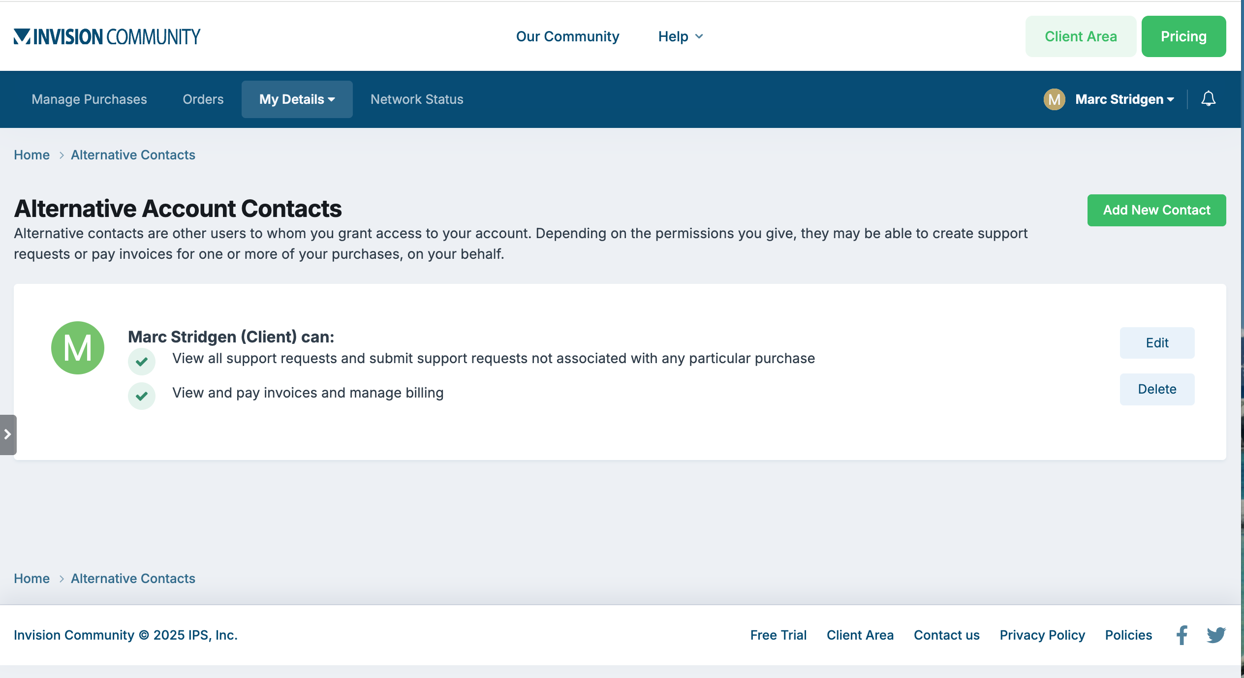Screen dimensions: 1244x678
Task: Click the large green M contact avatar
Action: click(x=78, y=348)
